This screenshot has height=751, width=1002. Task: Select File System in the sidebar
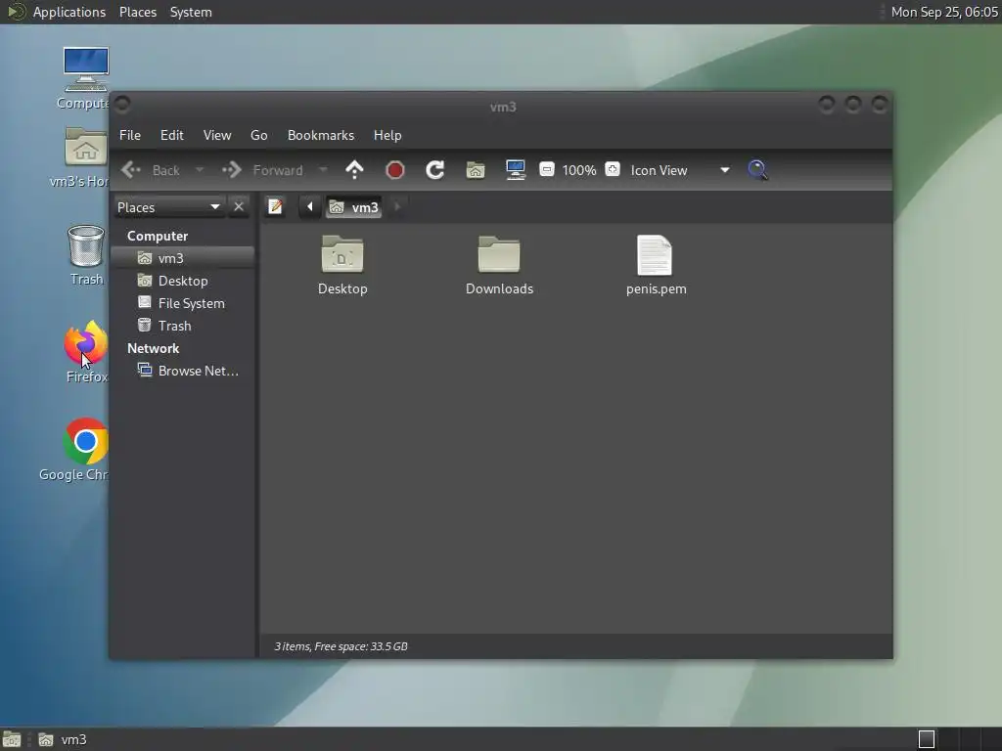tap(183, 303)
